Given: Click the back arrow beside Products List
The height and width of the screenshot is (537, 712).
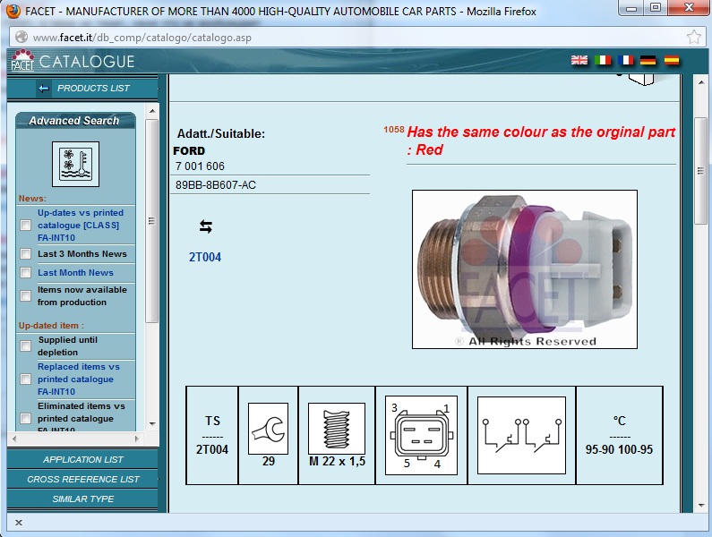Looking at the screenshot, I should click(x=44, y=89).
